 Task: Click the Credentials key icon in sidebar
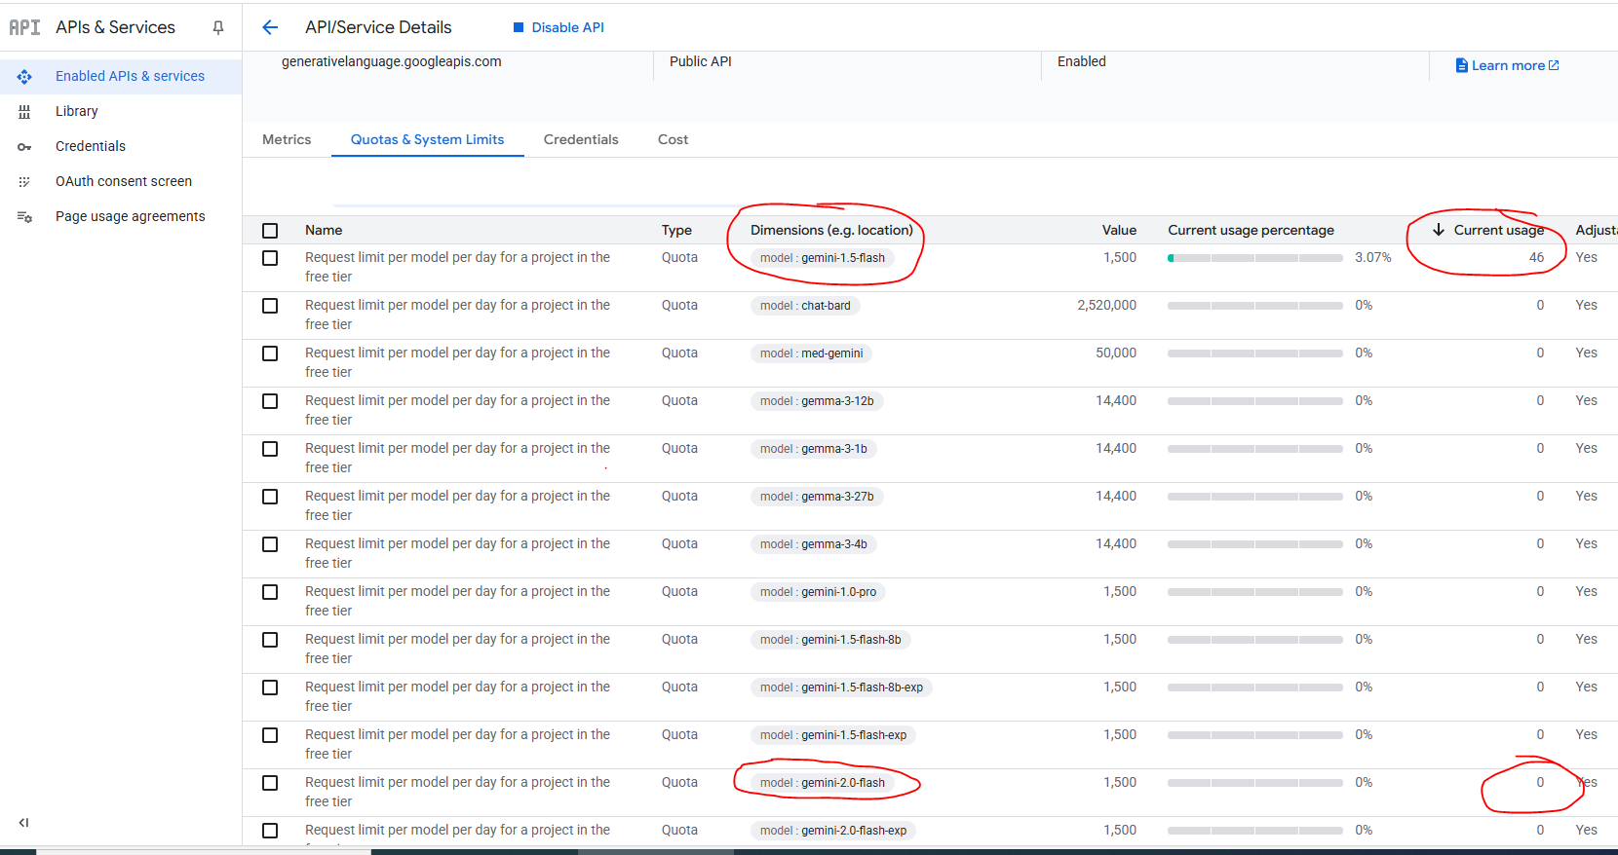[x=24, y=147]
